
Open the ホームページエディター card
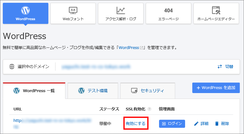[x=216, y=13]
